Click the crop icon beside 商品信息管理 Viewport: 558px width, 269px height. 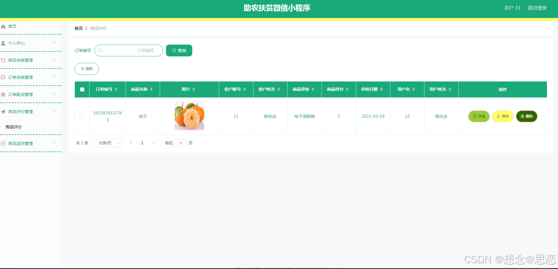click(x=3, y=60)
